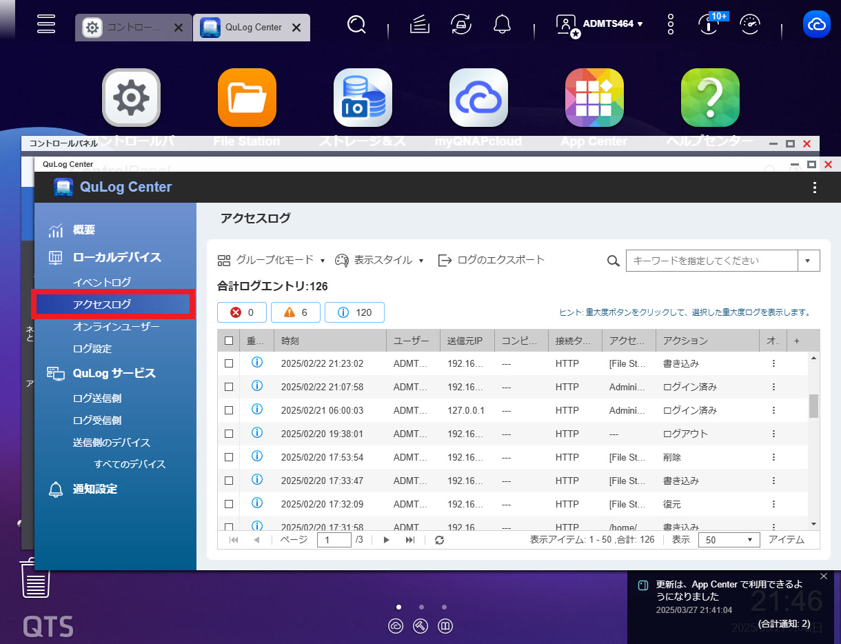This screenshot has height=644, width=841.
Task: Open the keyword search dropdown arrow
Action: coord(809,261)
